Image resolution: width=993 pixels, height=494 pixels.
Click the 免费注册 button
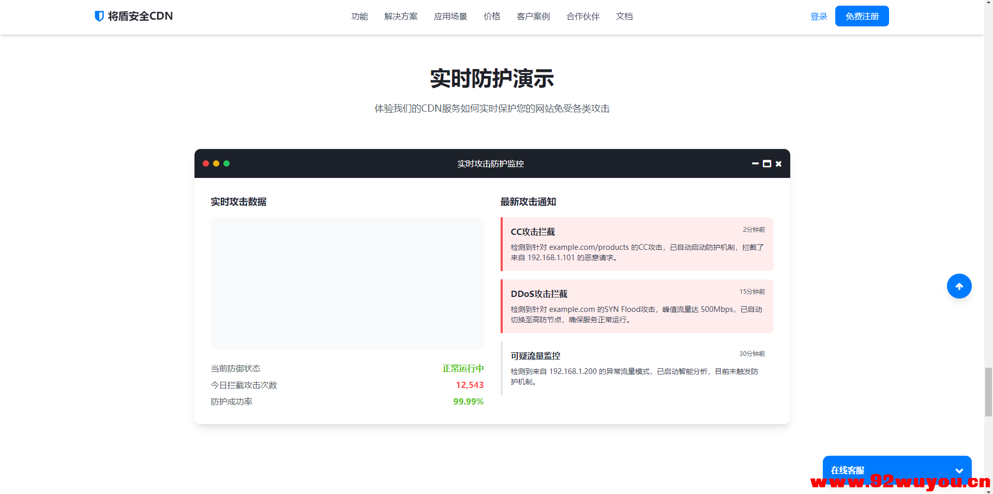pos(861,16)
